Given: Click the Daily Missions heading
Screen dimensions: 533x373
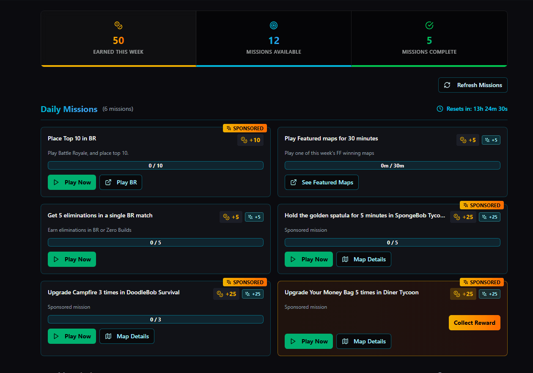Looking at the screenshot, I should 69,109.
